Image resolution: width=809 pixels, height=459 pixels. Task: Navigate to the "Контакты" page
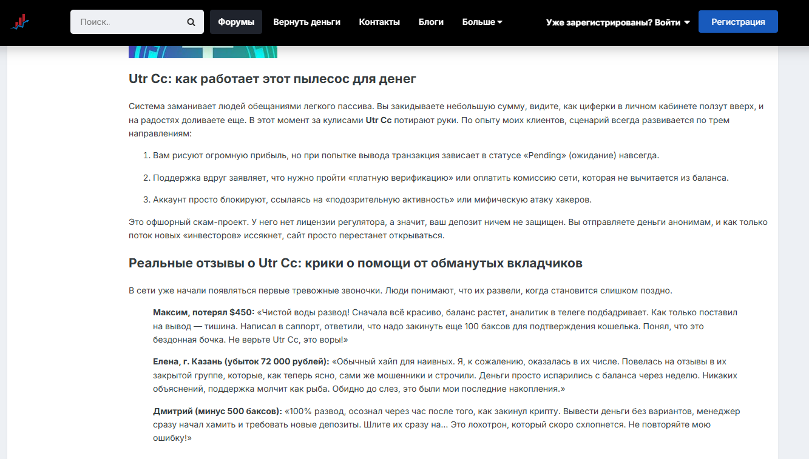click(x=379, y=21)
